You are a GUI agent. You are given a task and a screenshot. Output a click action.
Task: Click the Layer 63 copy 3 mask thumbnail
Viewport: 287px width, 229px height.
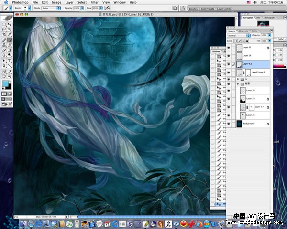click(x=248, y=73)
